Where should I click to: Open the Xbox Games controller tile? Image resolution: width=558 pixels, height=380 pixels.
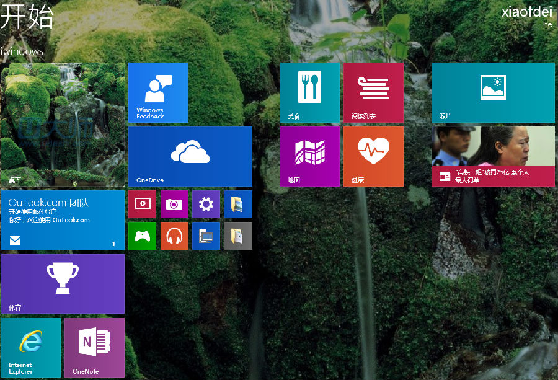pos(142,236)
